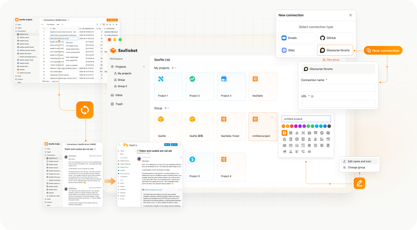Click the orange Sync now button
This screenshot has height=230, width=417.
tap(112, 20)
